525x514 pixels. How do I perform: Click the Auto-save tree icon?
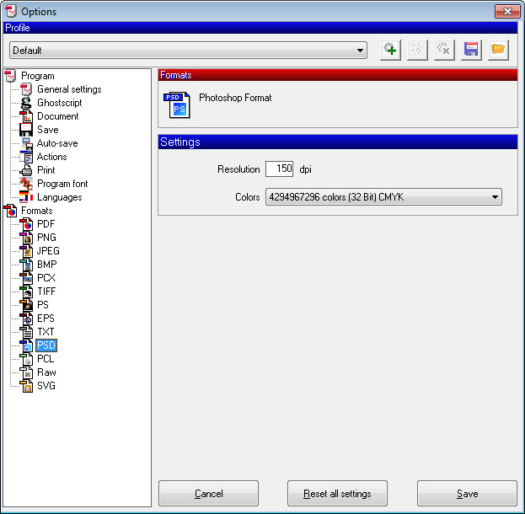coord(26,143)
